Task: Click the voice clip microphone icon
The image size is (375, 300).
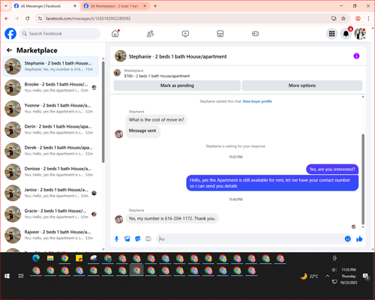Action: point(116,238)
